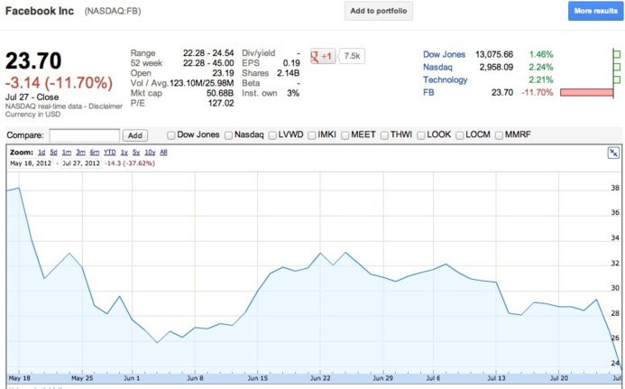Toggle the LOCM comparison checkbox

tap(460, 135)
